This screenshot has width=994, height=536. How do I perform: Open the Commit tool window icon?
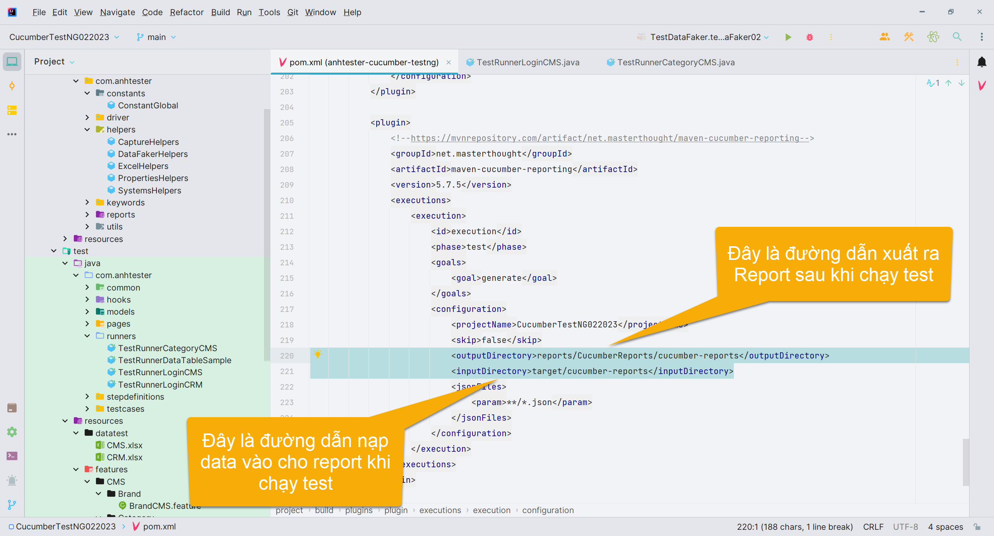coord(12,86)
